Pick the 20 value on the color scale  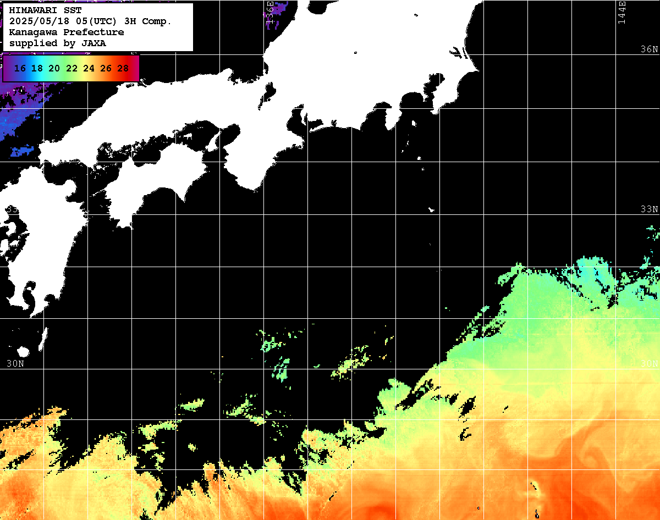point(54,69)
